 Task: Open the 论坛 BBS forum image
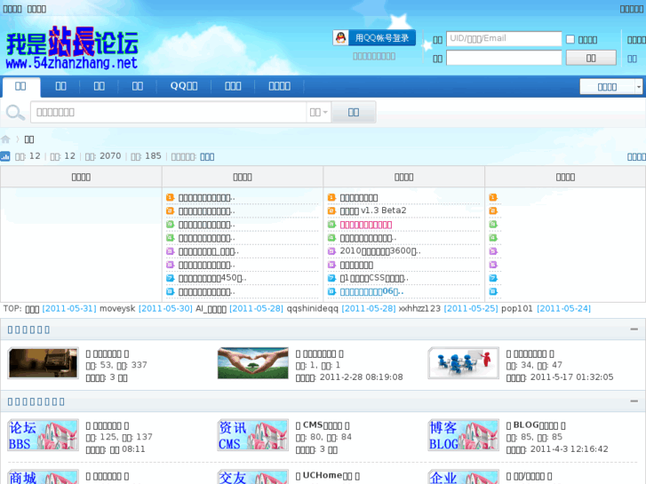[43, 435]
